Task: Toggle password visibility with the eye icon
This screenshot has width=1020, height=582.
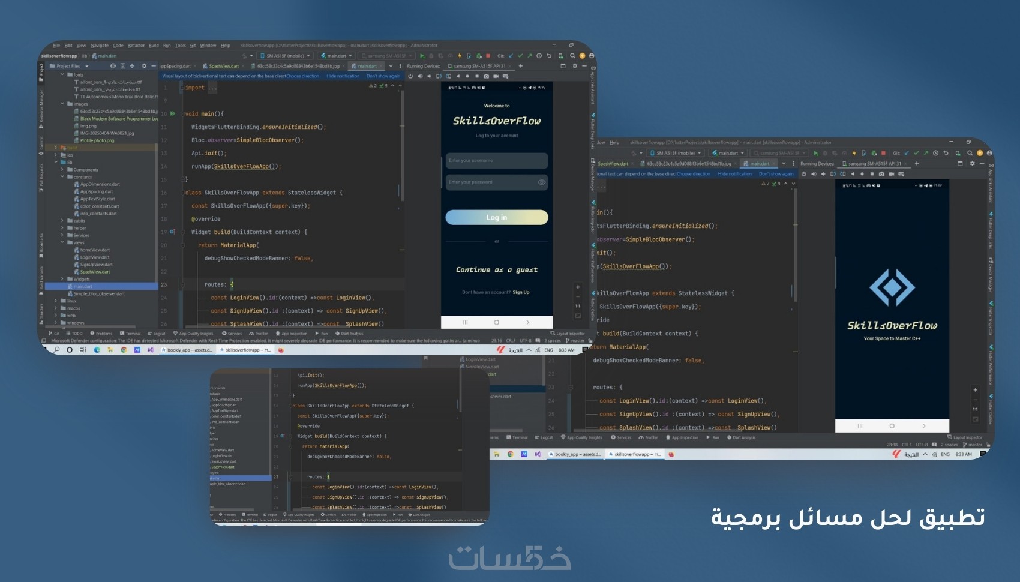Action: (541, 182)
